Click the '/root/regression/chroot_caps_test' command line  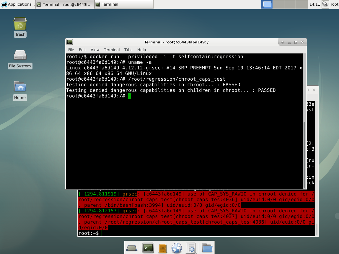click(x=146, y=79)
